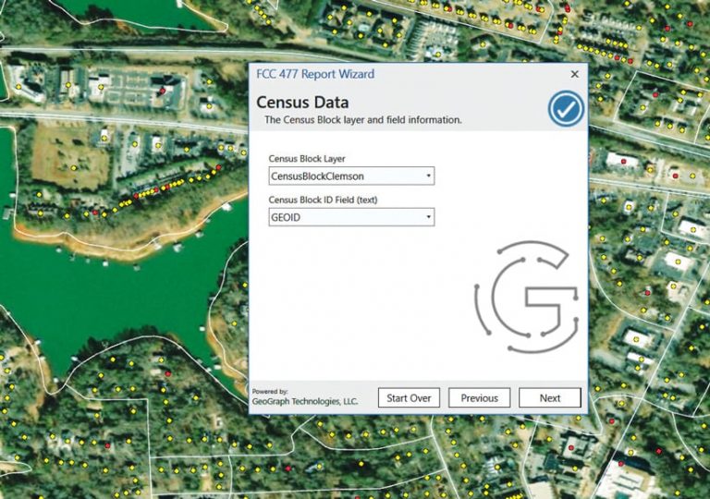The height and width of the screenshot is (499, 710).
Task: Click the 'Powered by:' text
Action: click(270, 391)
